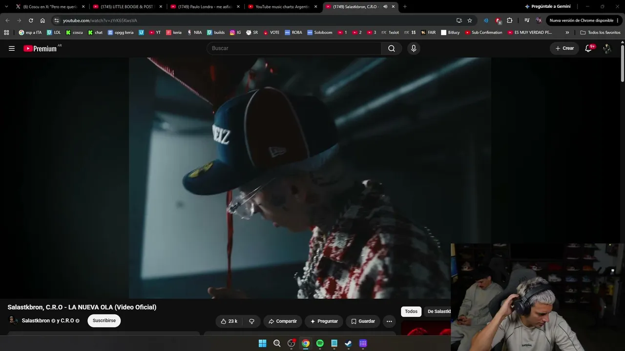Click the search magnifier button

392,48
